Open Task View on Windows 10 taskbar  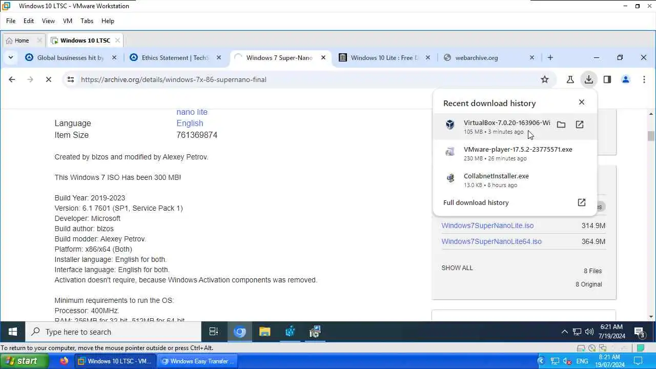tap(214, 332)
